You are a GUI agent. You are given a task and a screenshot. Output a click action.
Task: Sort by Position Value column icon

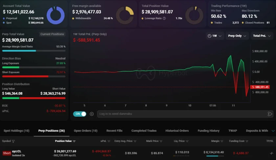pos(74,141)
